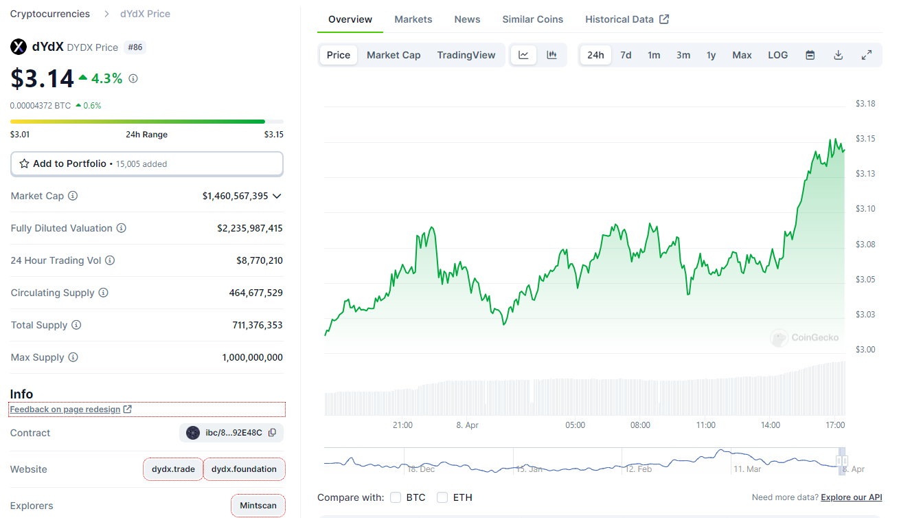Copy the contract address with copy icon
The width and height of the screenshot is (899, 518).
pyautogui.click(x=272, y=433)
